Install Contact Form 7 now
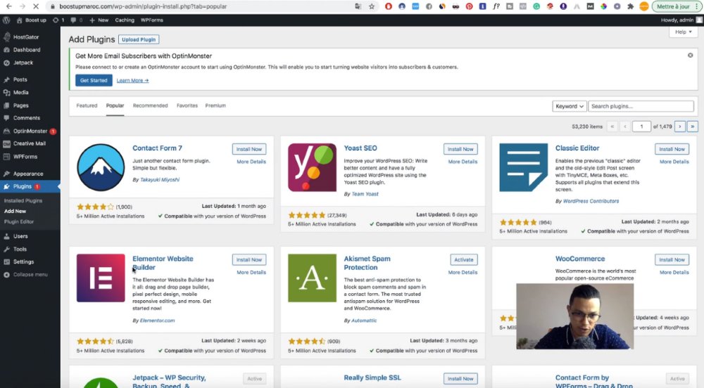Image resolution: width=704 pixels, height=388 pixels. click(x=249, y=149)
